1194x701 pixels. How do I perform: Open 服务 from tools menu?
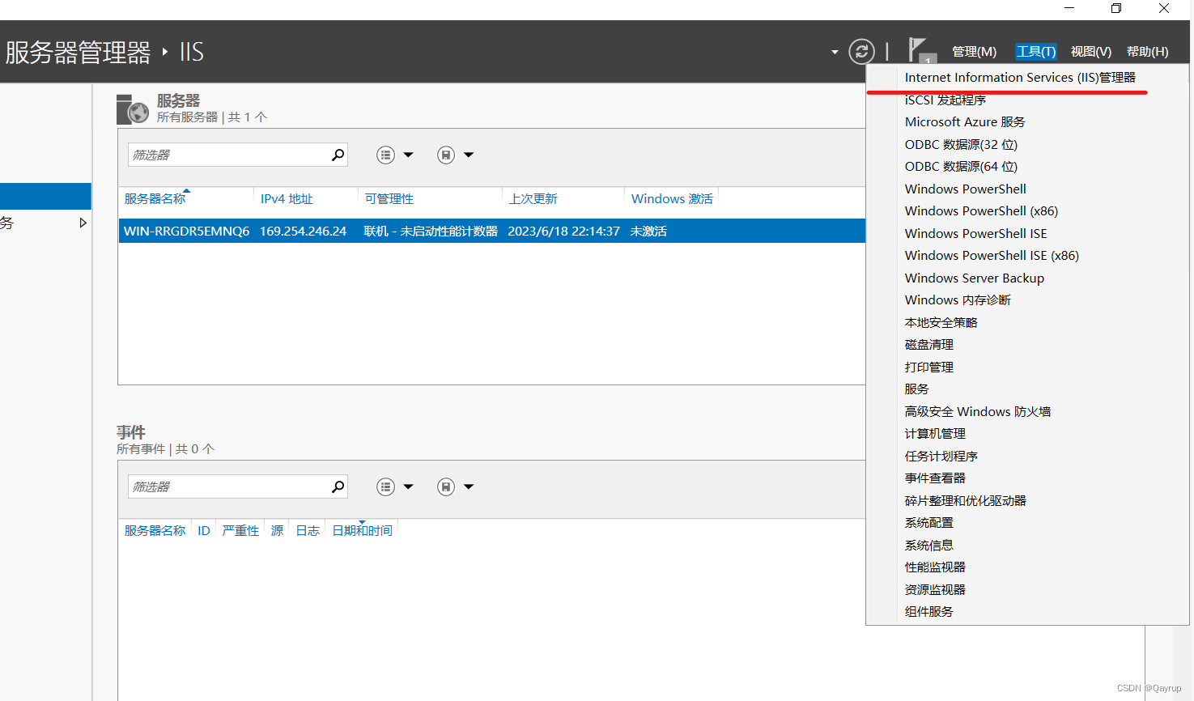pos(917,389)
